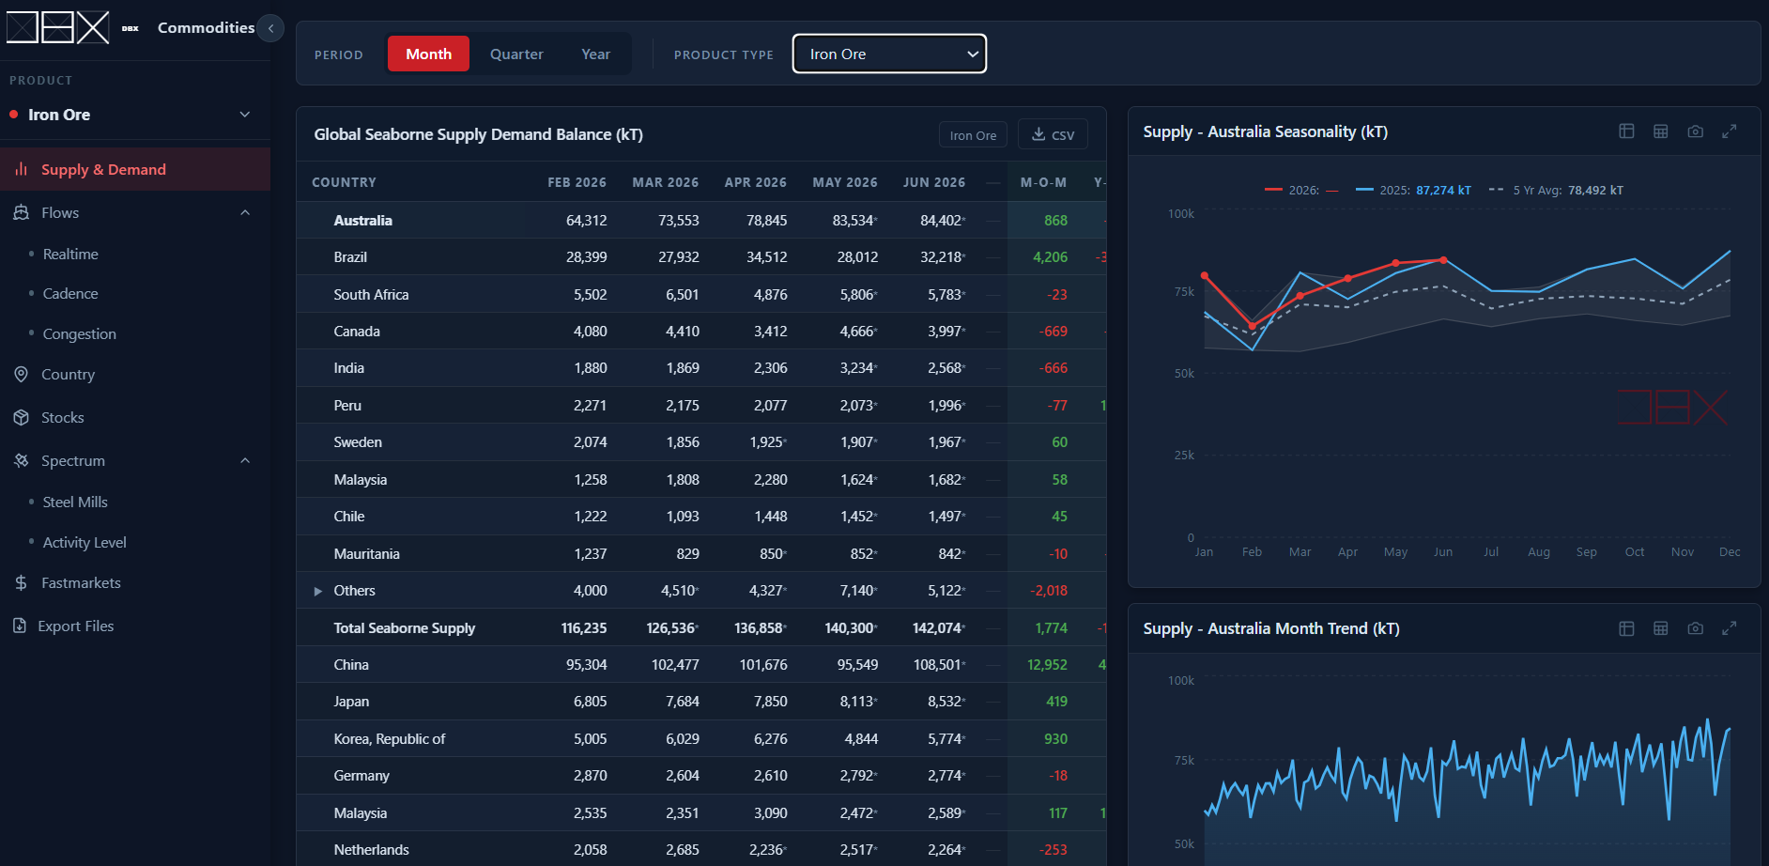Collapse the Flows section chevron

point(245,212)
